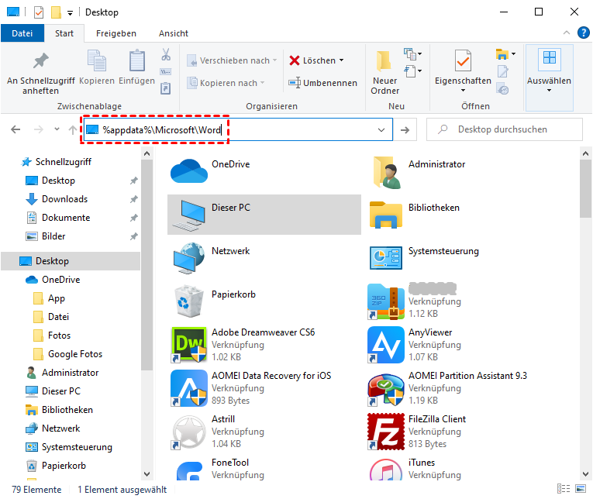This screenshot has height=499, width=593.
Task: Select Systemsteuerung in the navigation pane
Action: [77, 447]
